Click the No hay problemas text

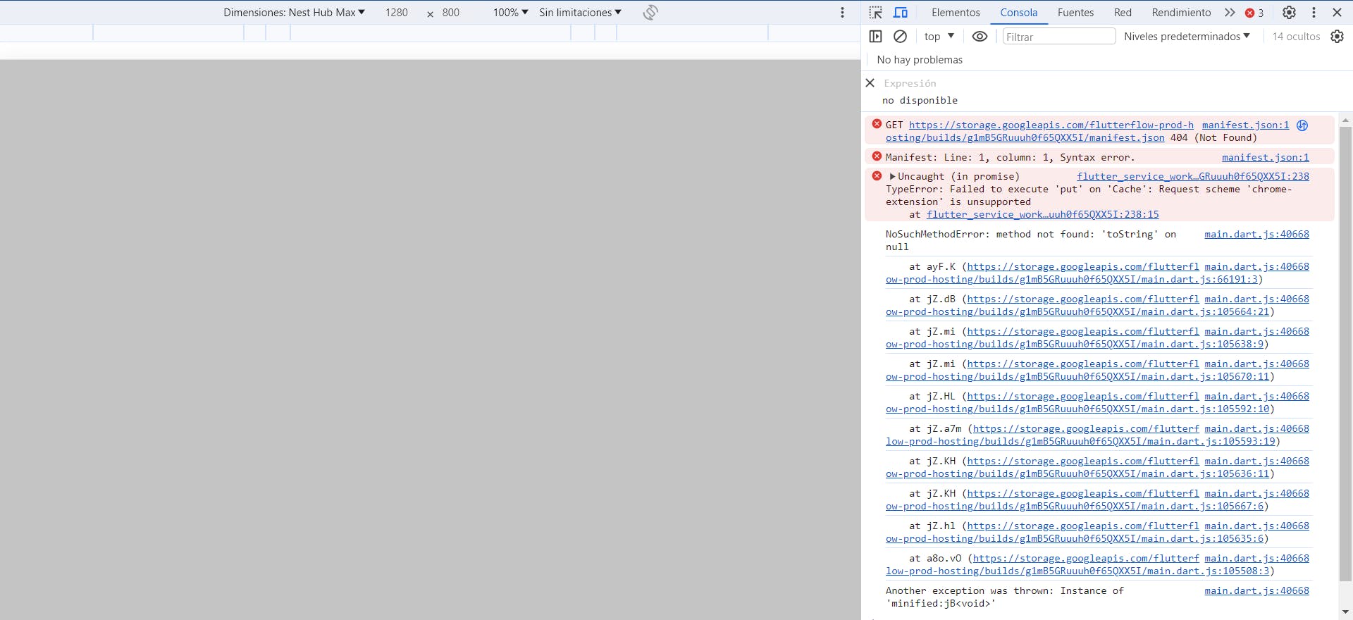[920, 60]
